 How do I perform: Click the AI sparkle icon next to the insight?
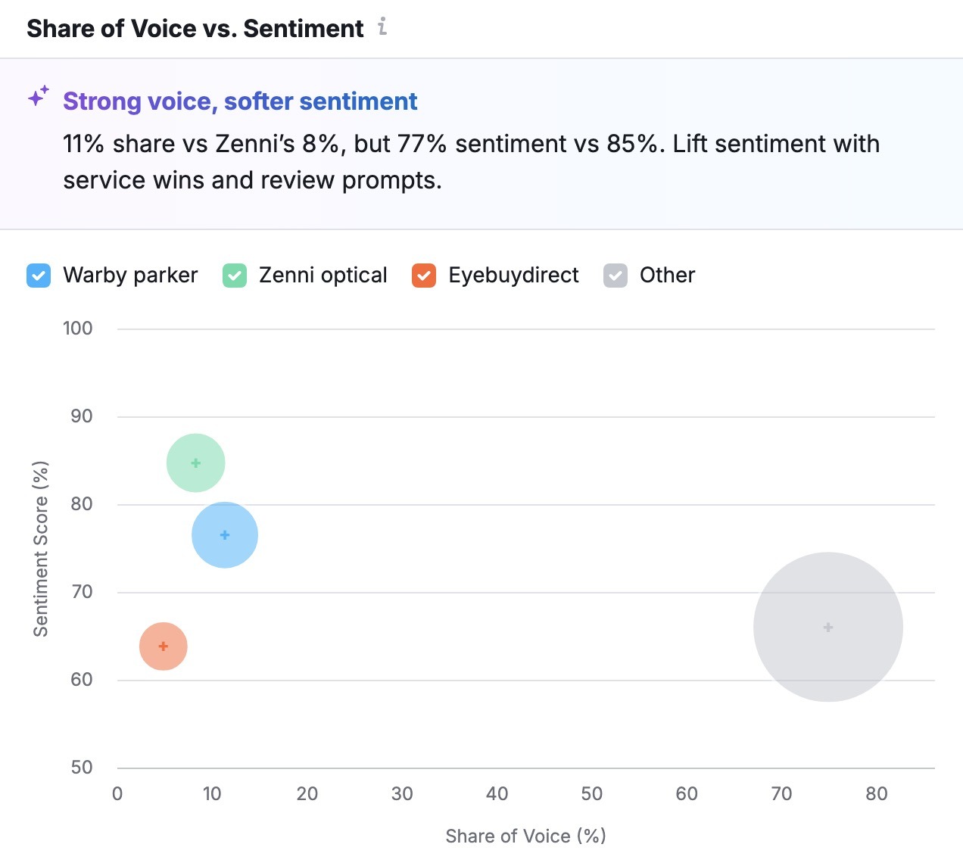(37, 98)
